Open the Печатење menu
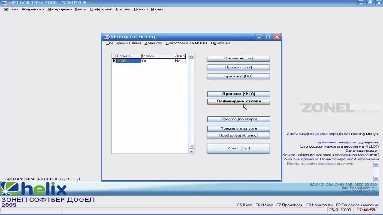Screen dimensions: 383x215 tap(221, 43)
